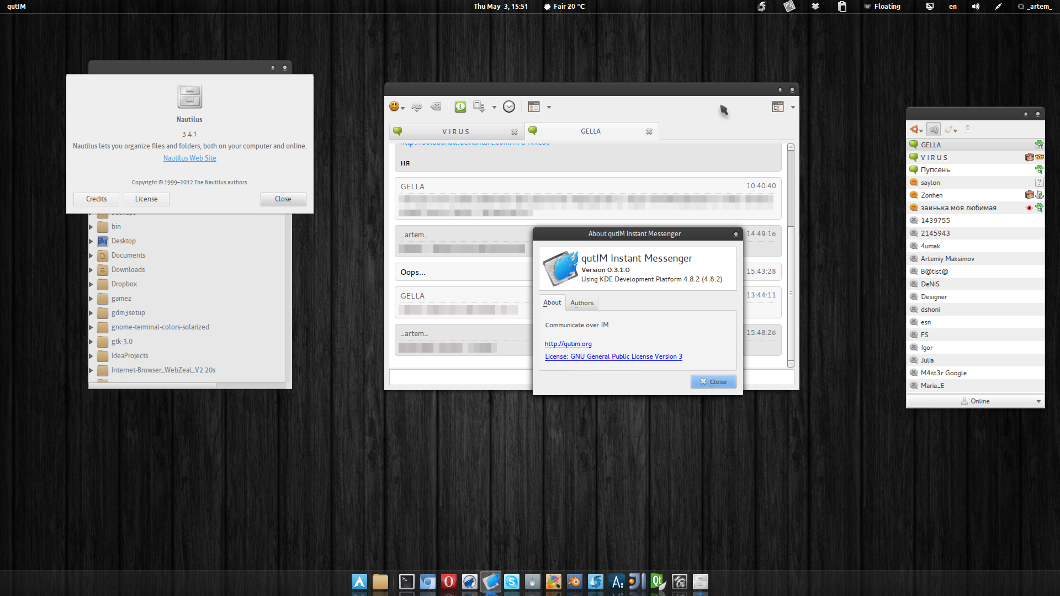
Task: Click Credits in the Nautilus about dialog
Action: coord(97,199)
